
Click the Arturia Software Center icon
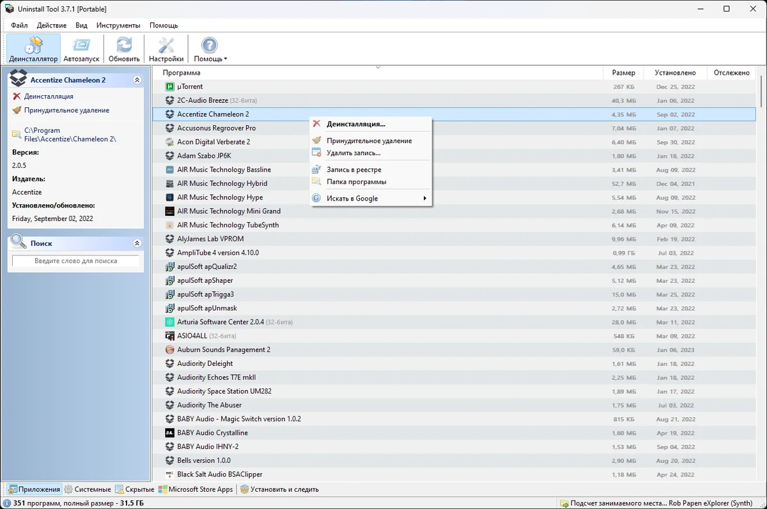[169, 323]
